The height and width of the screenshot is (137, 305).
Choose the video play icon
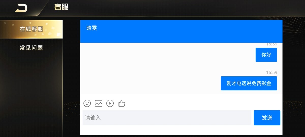point(110,103)
